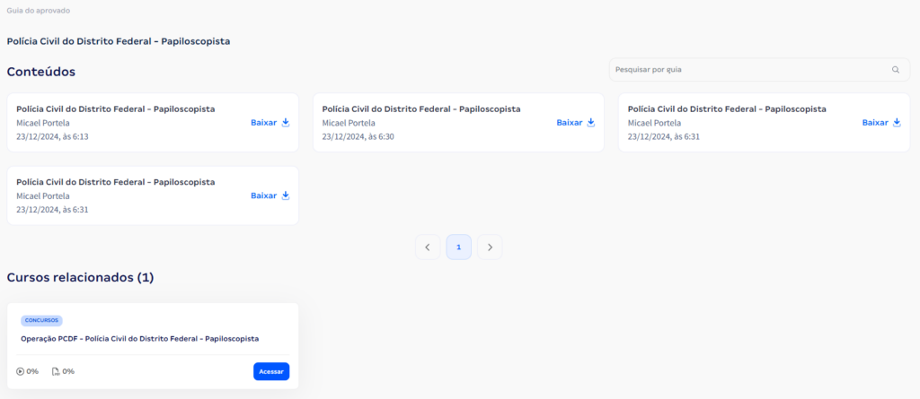Click Micael Portela on 6:30 card

[x=349, y=123]
